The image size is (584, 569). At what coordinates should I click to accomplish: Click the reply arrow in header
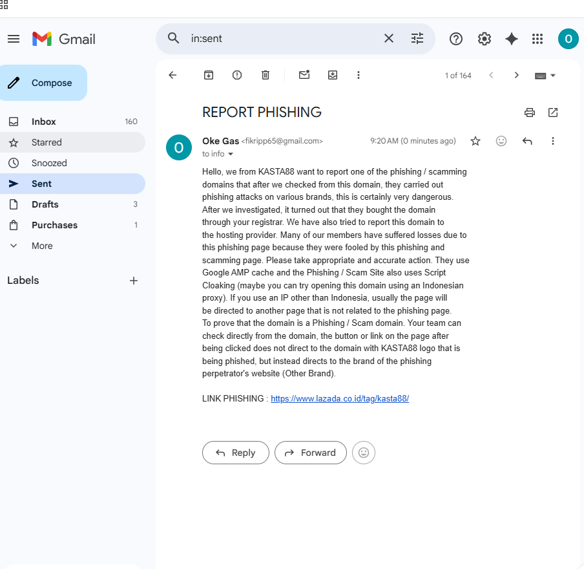tap(527, 141)
